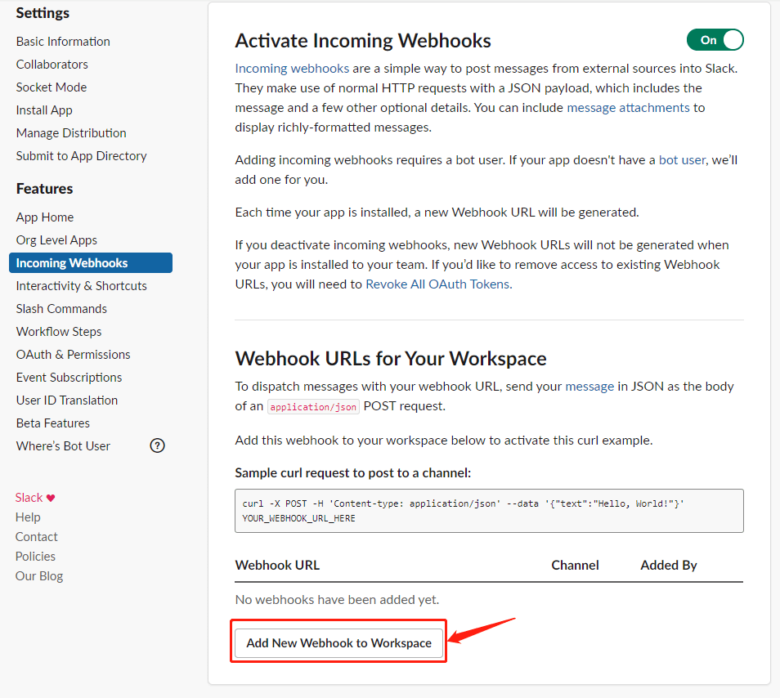Click Add New Webhook to Workspace
Image resolution: width=780 pixels, height=698 pixels.
(338, 643)
